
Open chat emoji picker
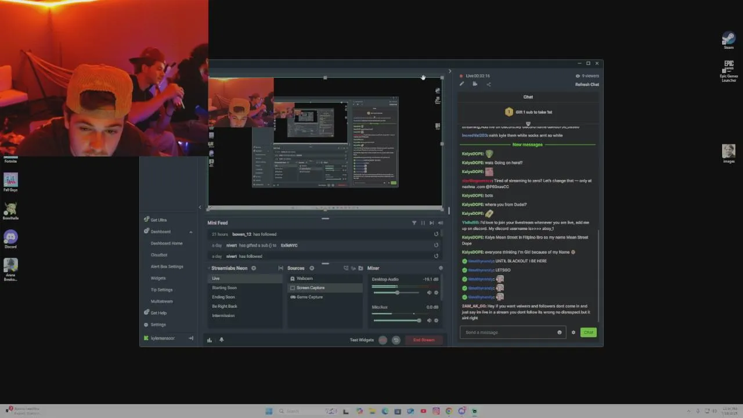pos(560,332)
